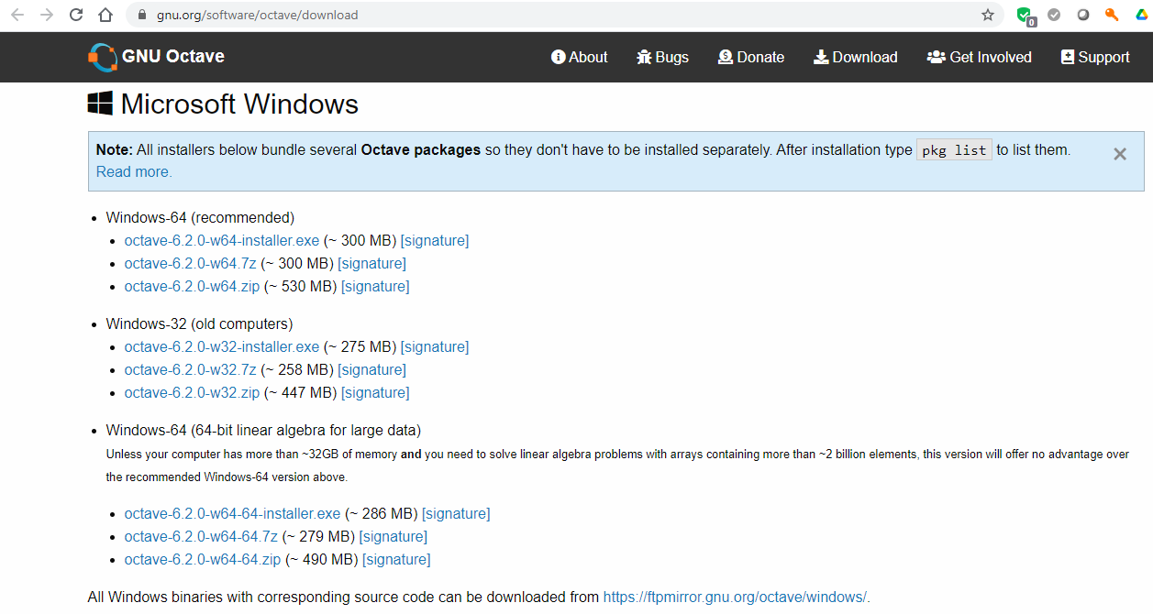Open signature for w64-64.7z file

(393, 537)
